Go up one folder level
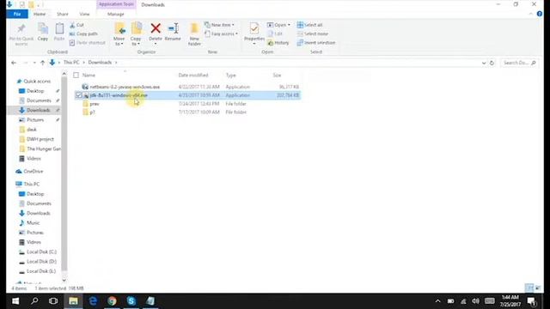The height and width of the screenshot is (309, 550). tap(42, 63)
